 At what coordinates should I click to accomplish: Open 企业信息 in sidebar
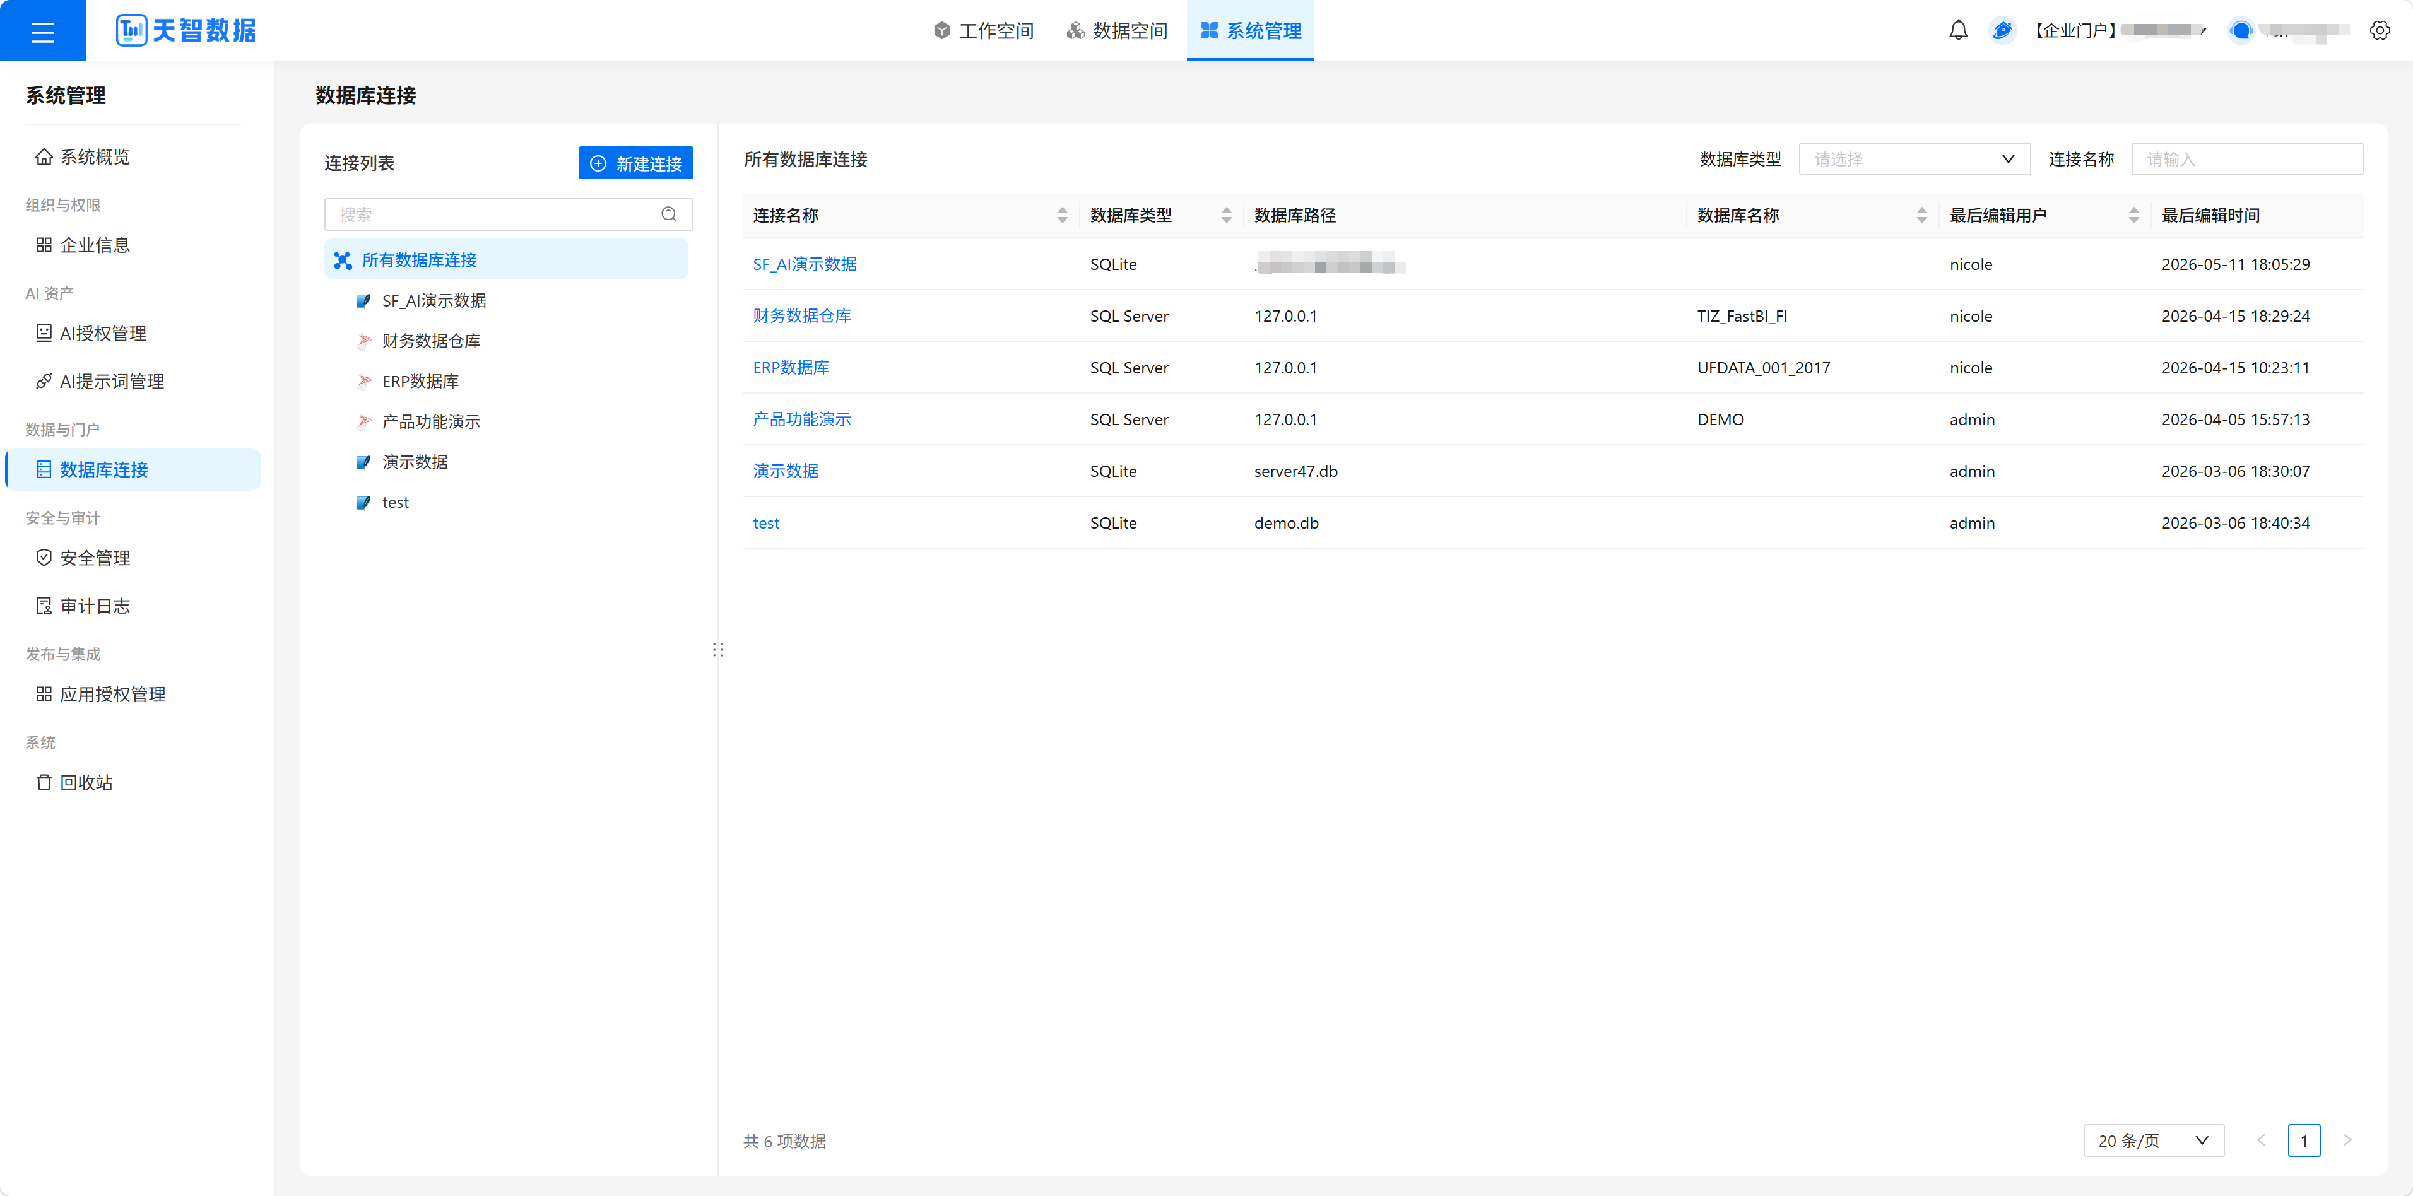133,245
